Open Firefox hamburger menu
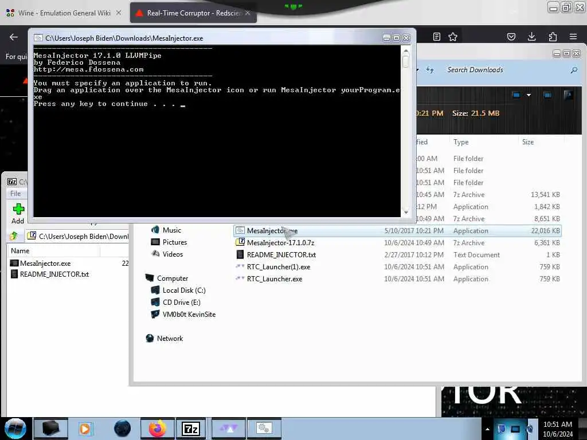The height and width of the screenshot is (440, 587). point(573,37)
